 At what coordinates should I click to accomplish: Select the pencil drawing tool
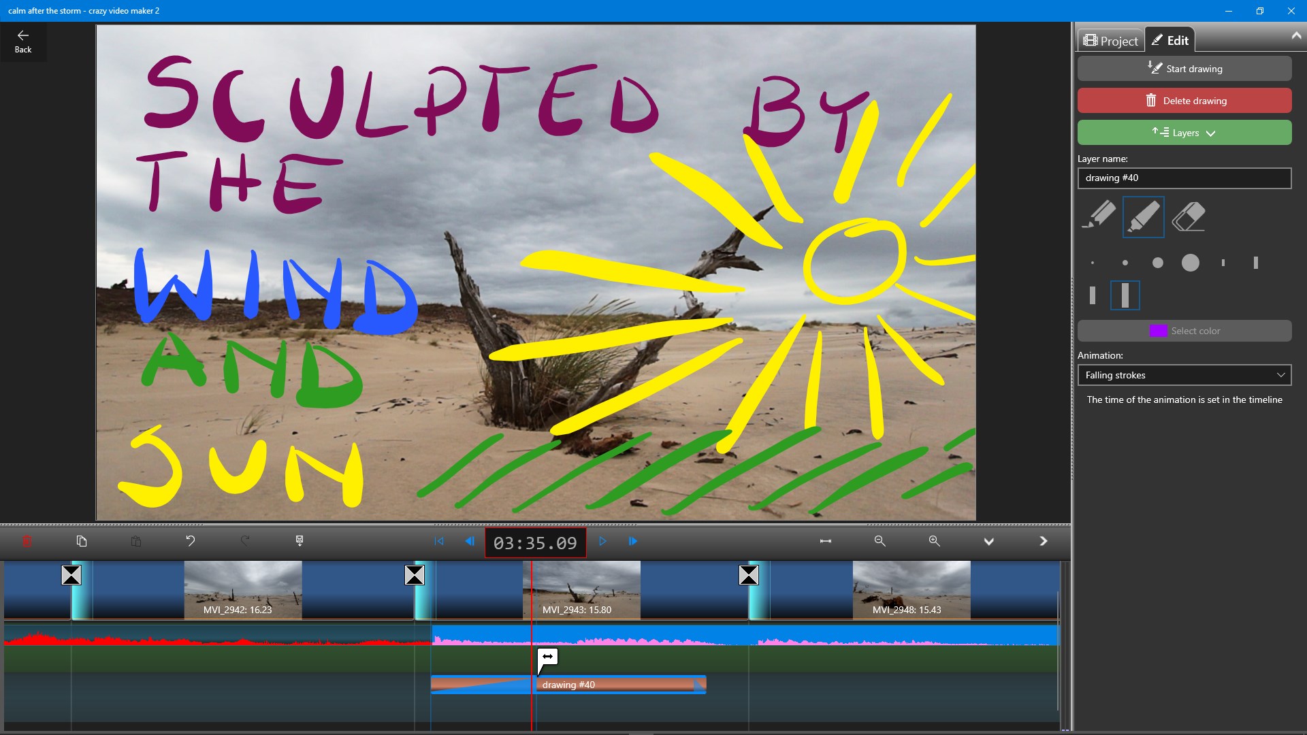[1099, 216]
